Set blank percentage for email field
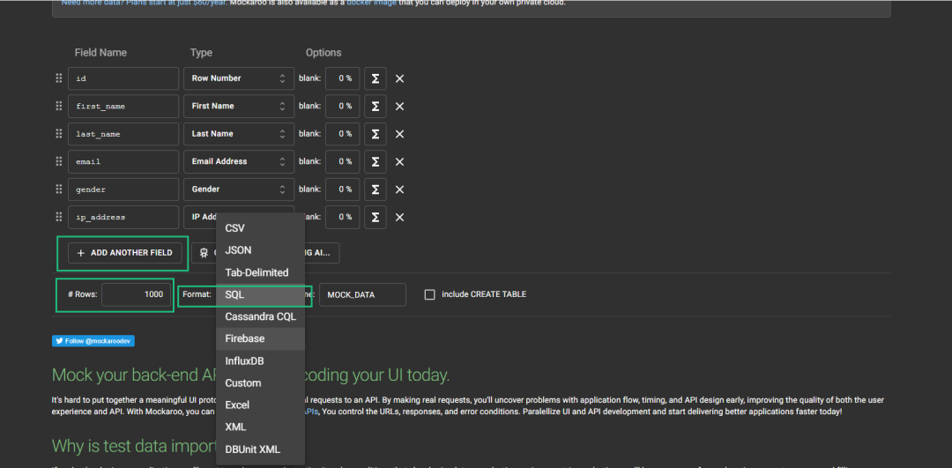 pyautogui.click(x=342, y=161)
